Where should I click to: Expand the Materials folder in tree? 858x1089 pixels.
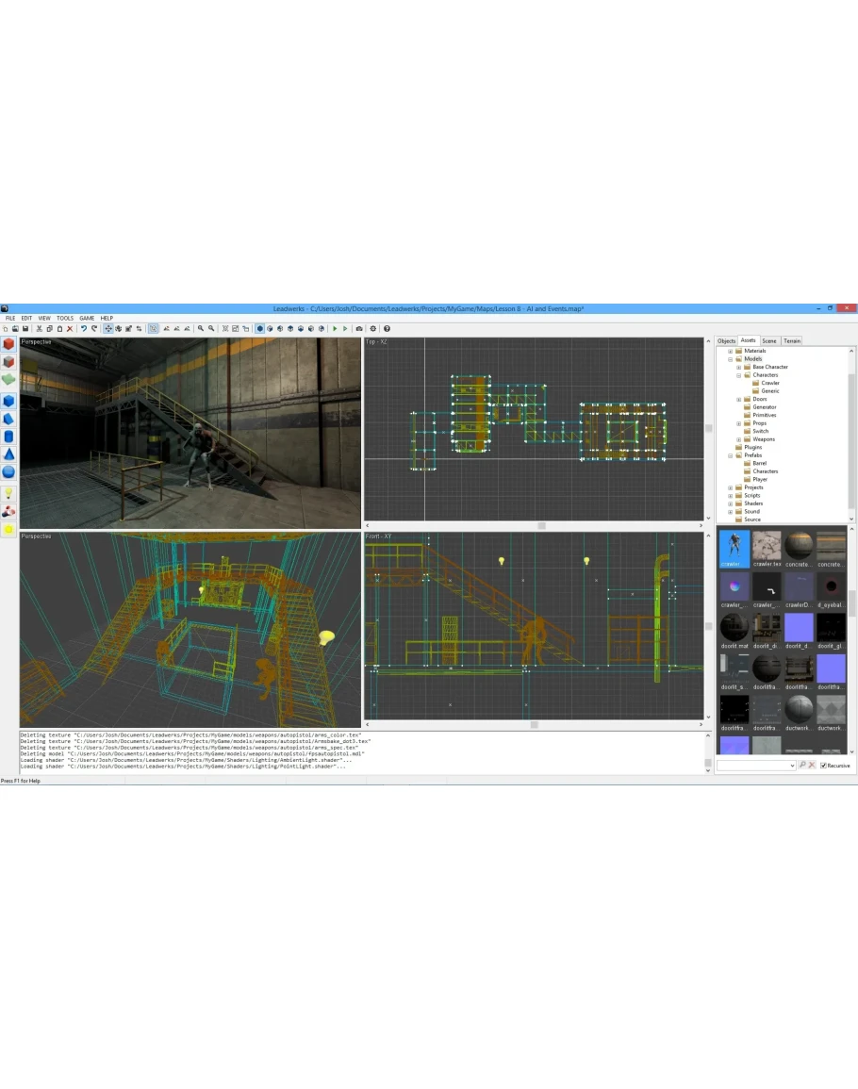(730, 351)
